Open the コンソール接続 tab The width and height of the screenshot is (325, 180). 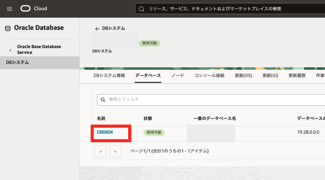[x=209, y=76]
